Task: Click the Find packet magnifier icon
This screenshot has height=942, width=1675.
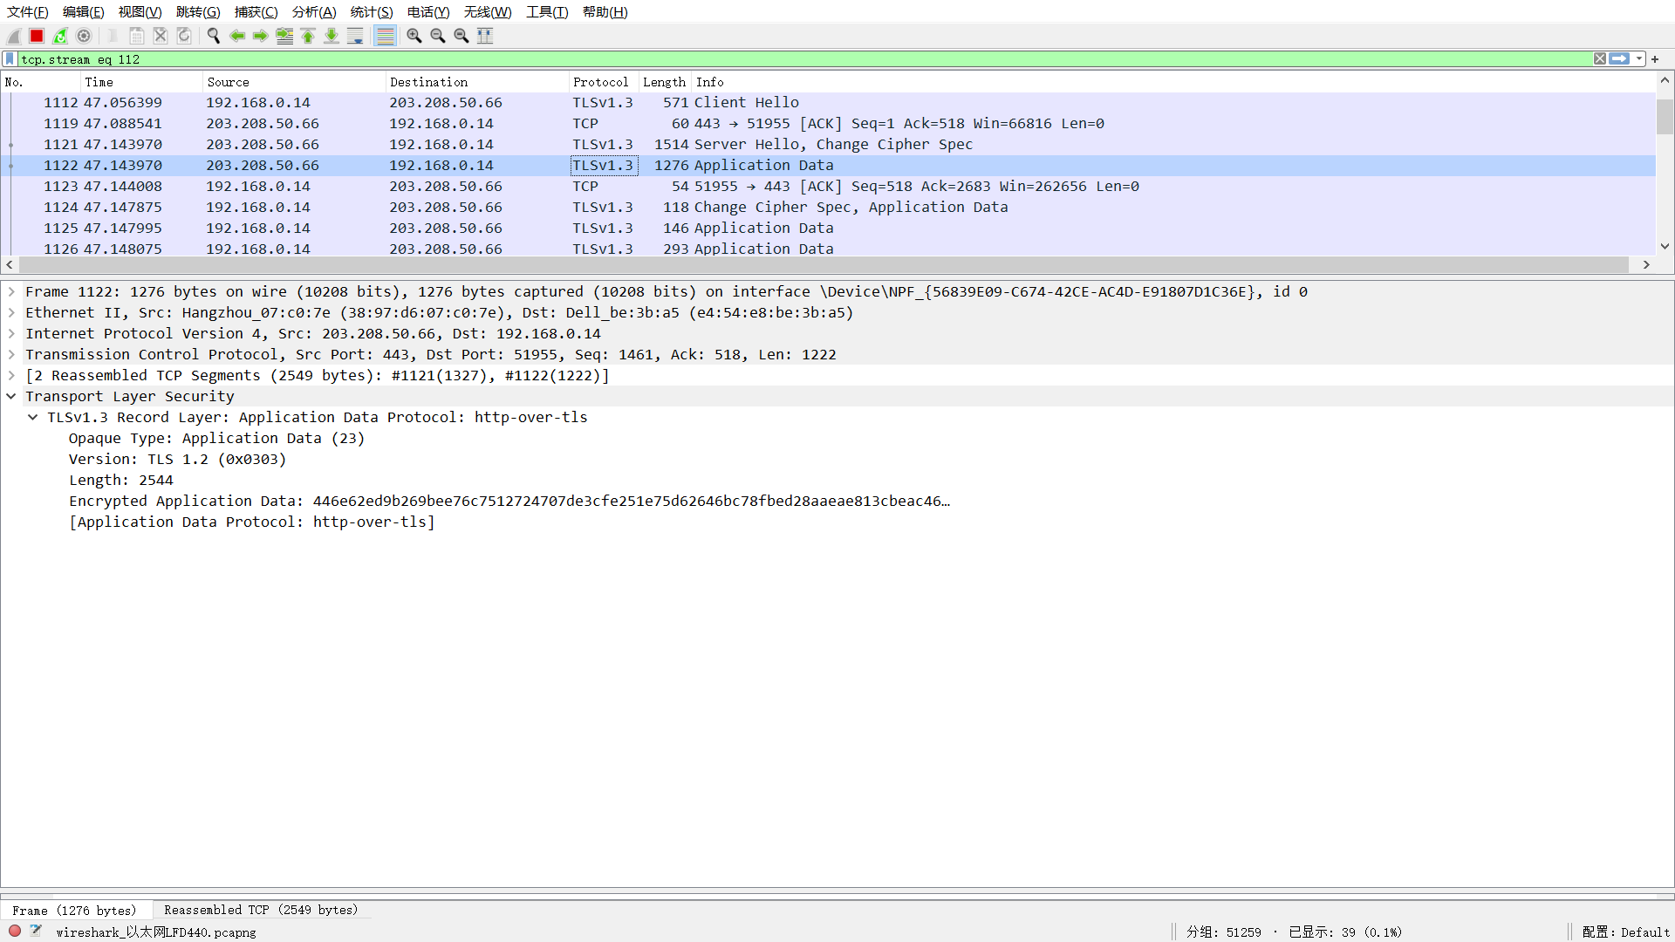Action: coord(213,36)
